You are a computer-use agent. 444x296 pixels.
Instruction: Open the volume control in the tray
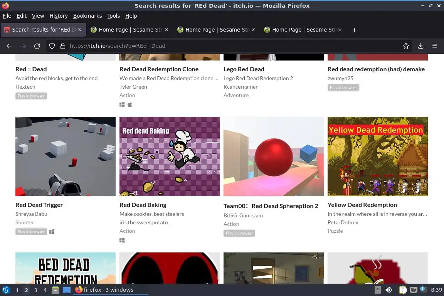coord(389,290)
